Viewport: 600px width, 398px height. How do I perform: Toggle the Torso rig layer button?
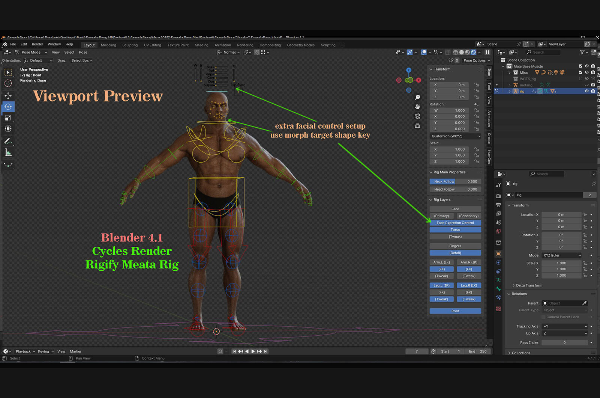click(455, 230)
